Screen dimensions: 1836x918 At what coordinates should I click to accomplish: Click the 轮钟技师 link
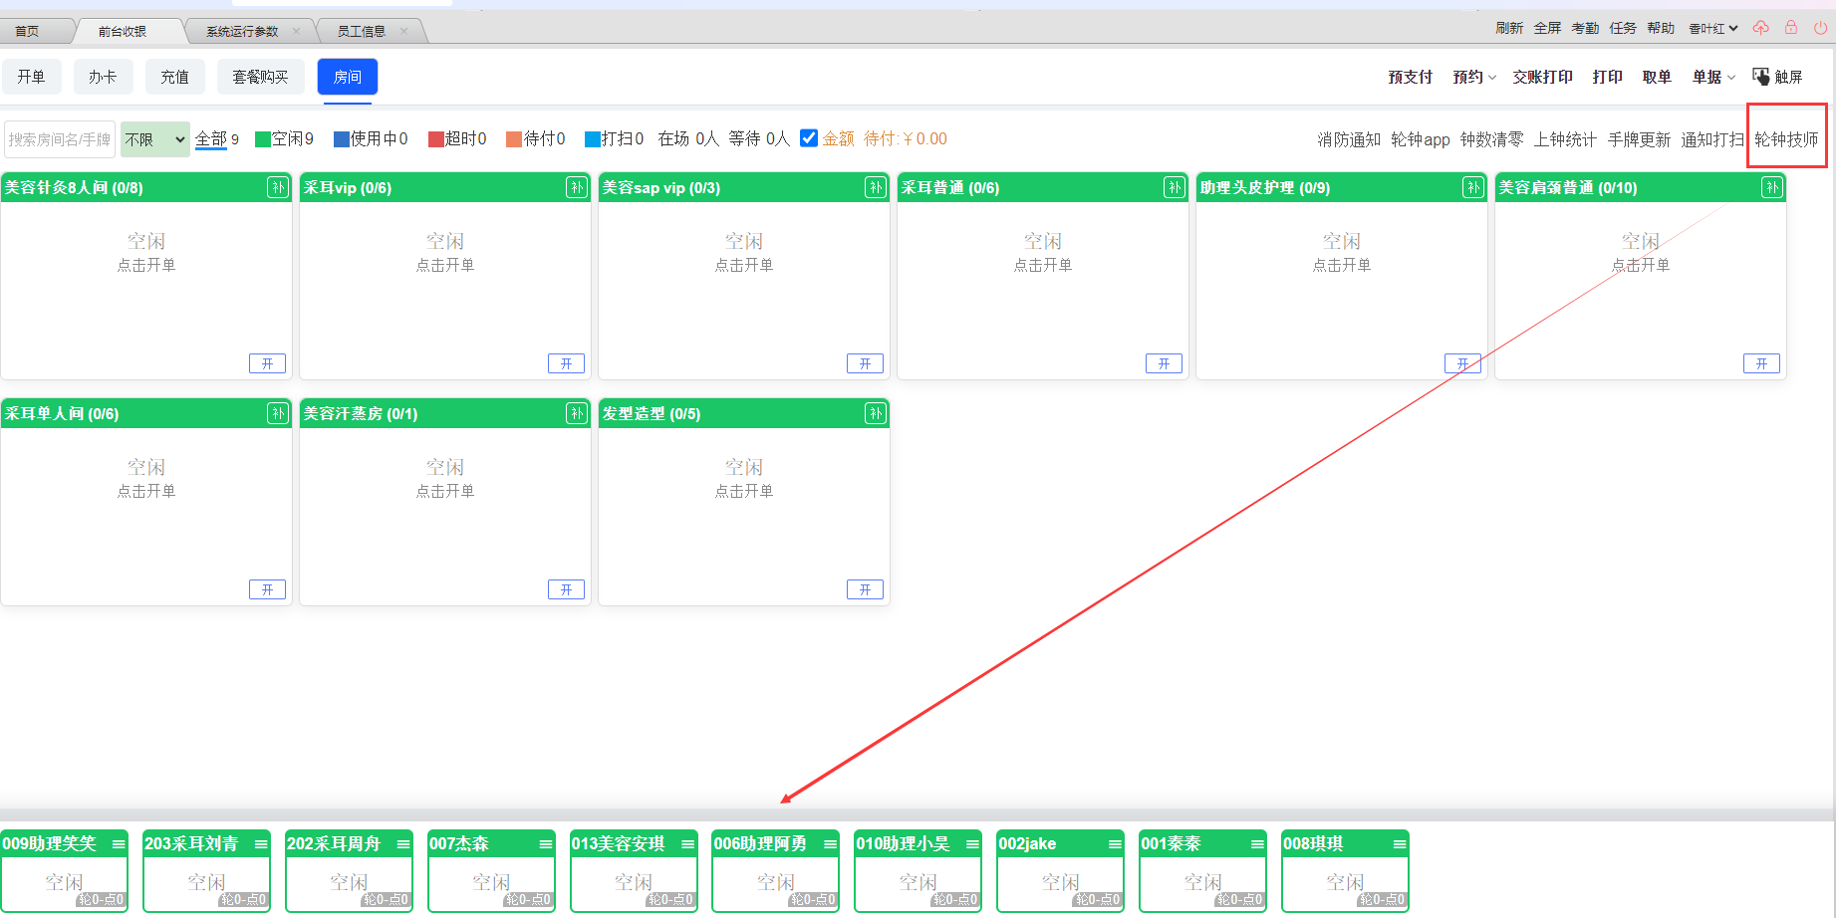click(x=1786, y=139)
